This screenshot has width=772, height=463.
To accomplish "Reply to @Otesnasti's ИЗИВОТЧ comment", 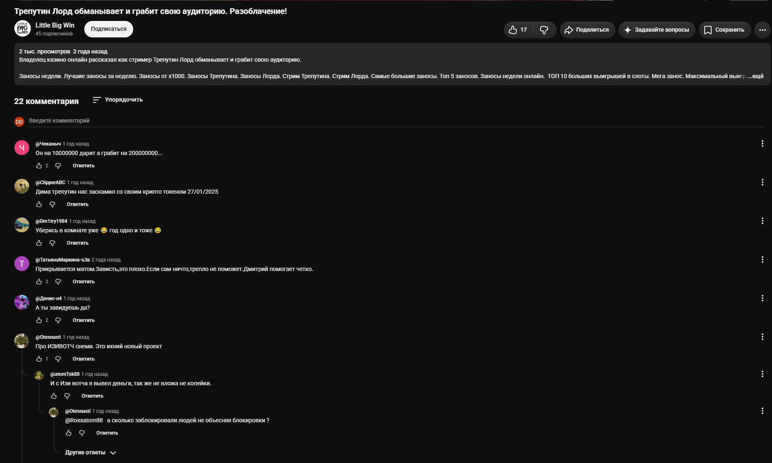I will [x=83, y=359].
